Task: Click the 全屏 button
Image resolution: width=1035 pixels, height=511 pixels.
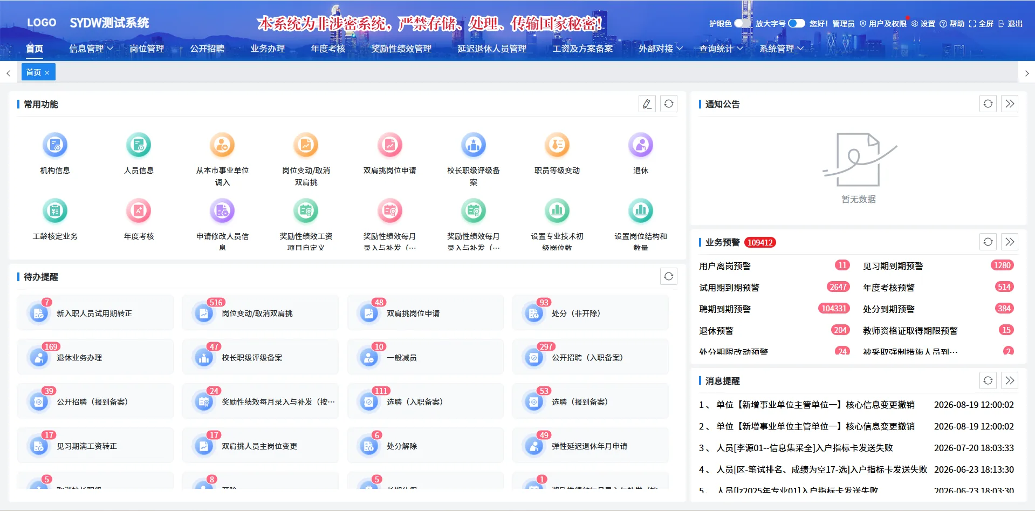Action: coord(981,24)
